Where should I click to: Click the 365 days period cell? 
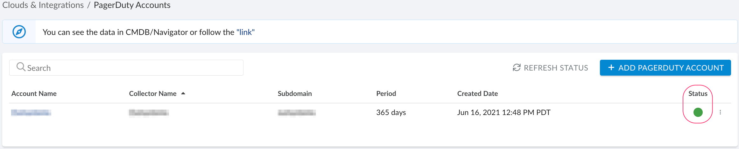(391, 112)
